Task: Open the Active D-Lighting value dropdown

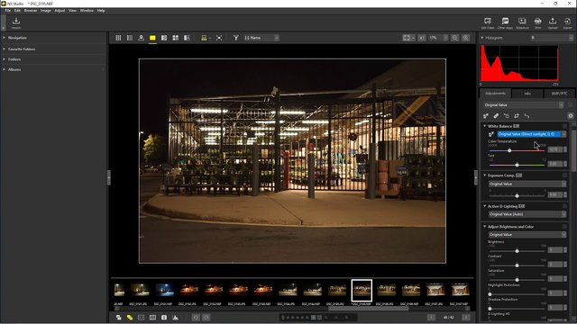Action: coord(527,214)
